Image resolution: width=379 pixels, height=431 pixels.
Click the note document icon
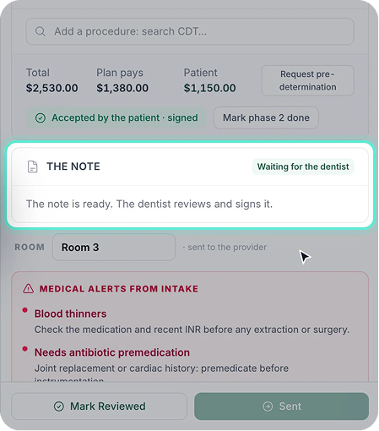[32, 166]
